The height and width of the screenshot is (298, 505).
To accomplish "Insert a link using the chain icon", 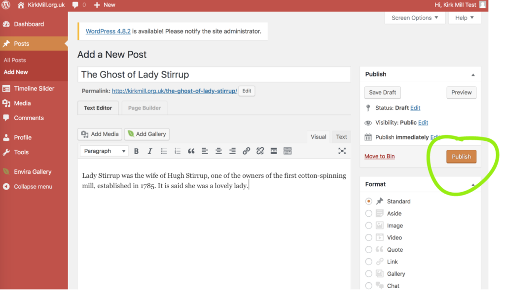I will tap(246, 151).
